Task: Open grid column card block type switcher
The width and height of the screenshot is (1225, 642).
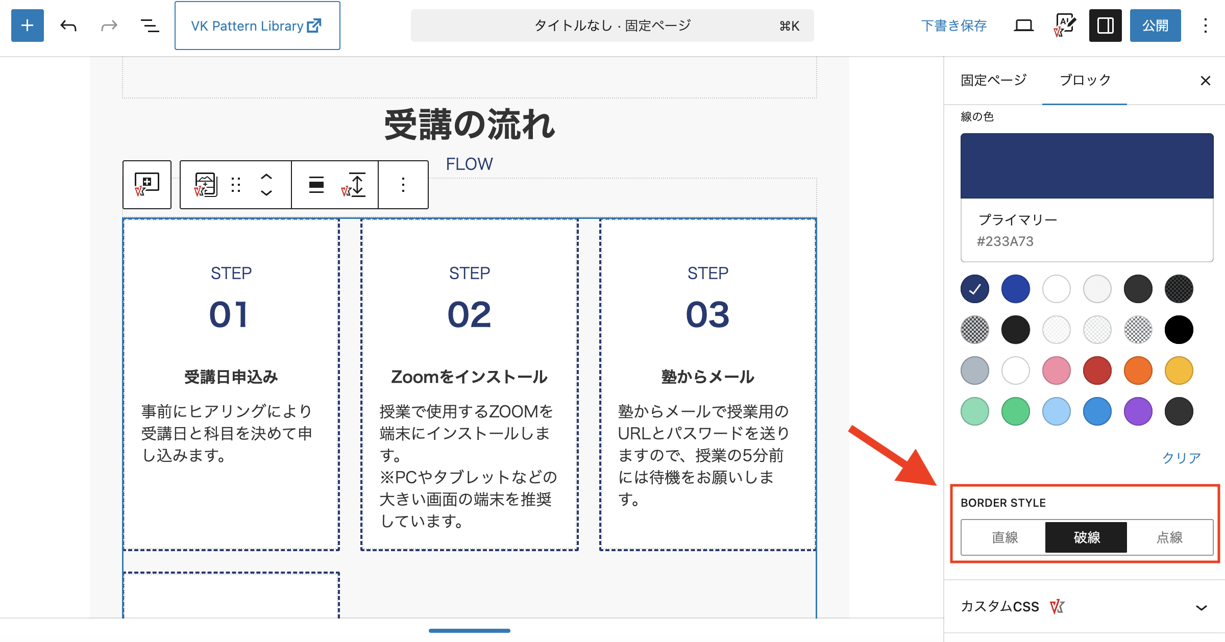Action: pos(205,185)
